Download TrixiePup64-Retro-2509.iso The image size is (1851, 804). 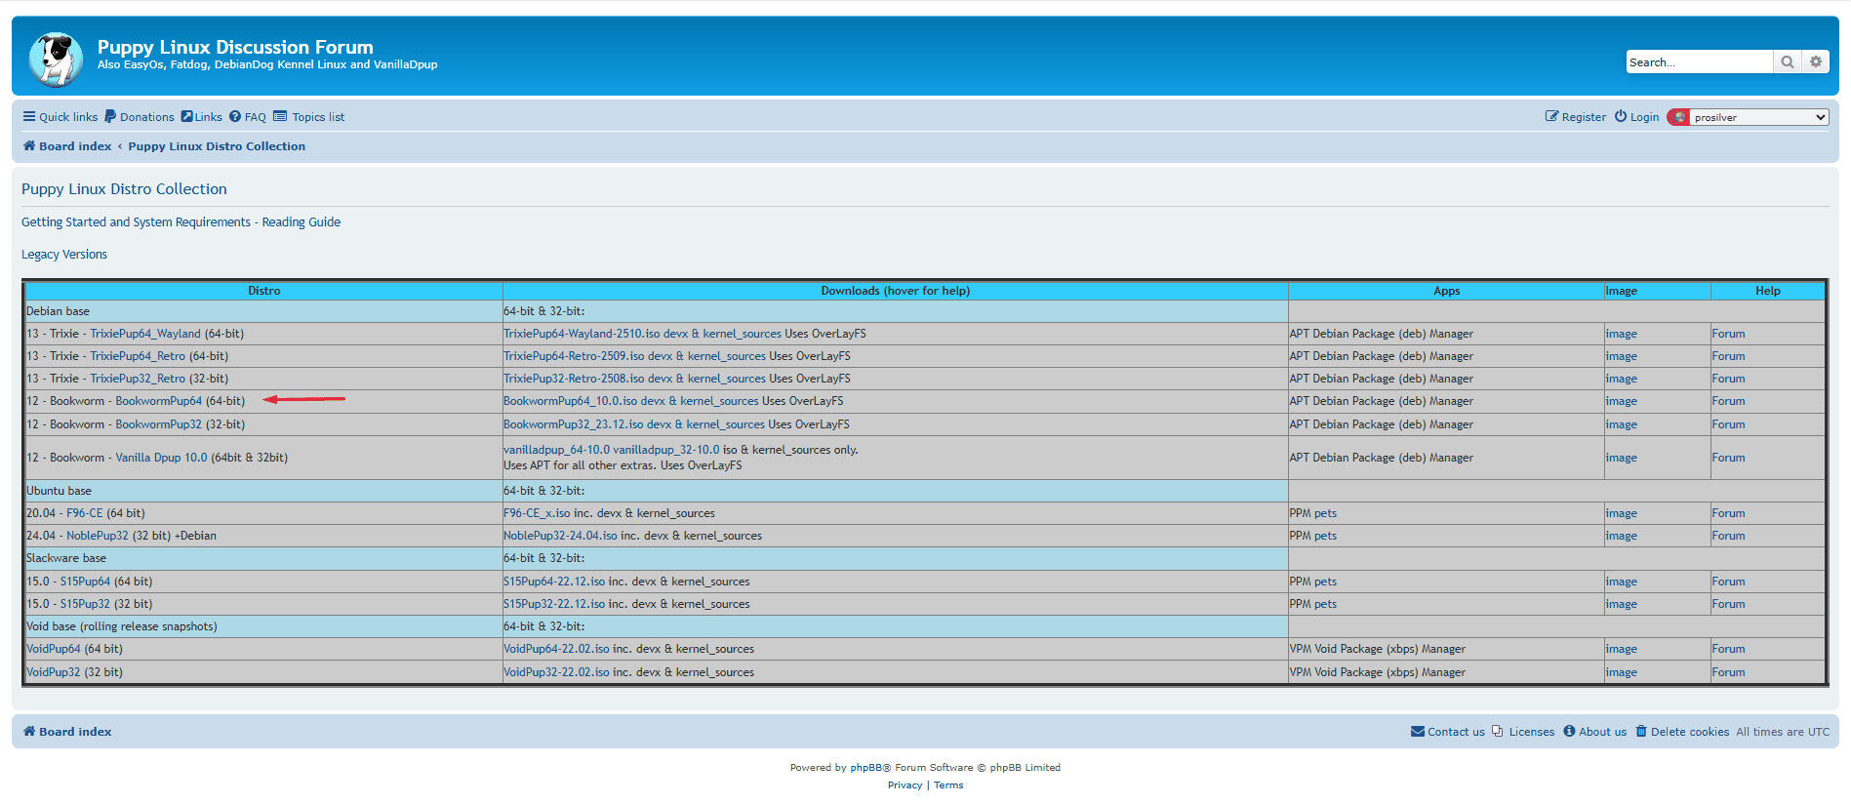click(x=574, y=356)
